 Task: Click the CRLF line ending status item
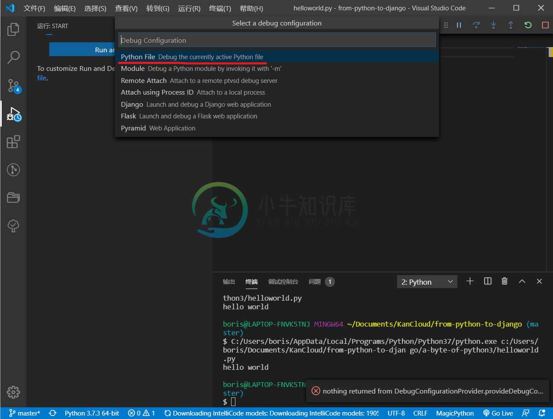[x=420, y=413]
